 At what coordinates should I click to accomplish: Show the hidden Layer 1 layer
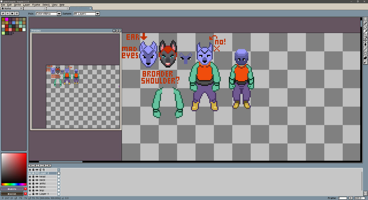pyautogui.click(x=30, y=194)
